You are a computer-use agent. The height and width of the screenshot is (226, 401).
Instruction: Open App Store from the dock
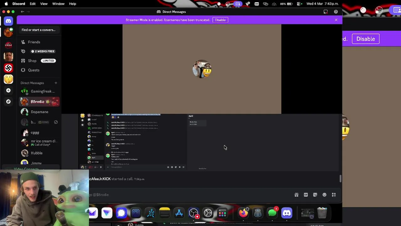tap(179, 213)
